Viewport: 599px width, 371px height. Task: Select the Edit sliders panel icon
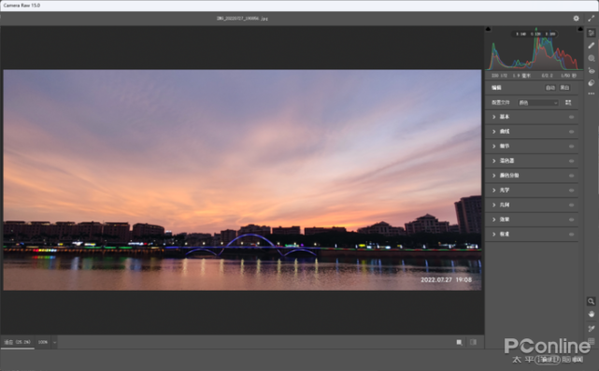coord(592,34)
